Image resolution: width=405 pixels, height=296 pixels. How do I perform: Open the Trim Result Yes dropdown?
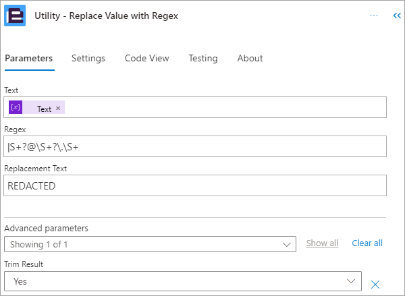click(x=183, y=281)
